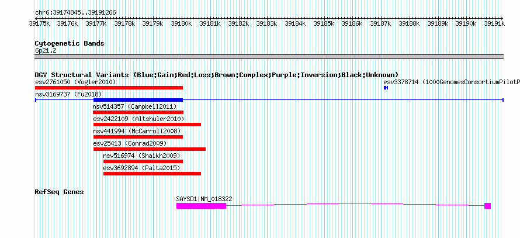Click the esv2761050 (Vogler2010) red loss bar
520x238 pixels.
click(x=109, y=88)
